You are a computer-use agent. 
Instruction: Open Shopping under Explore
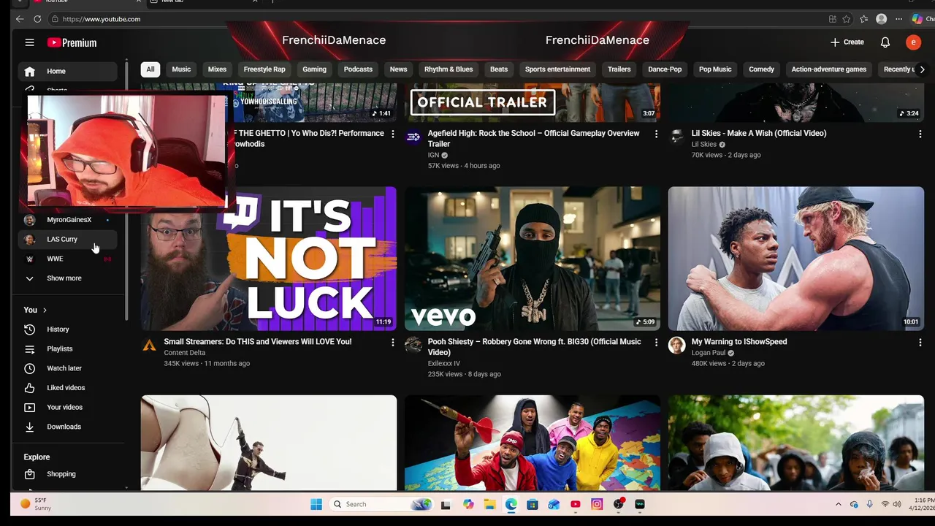pyautogui.click(x=67, y=474)
